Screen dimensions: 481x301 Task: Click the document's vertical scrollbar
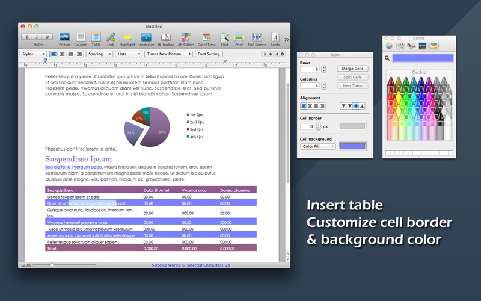tap(288, 133)
